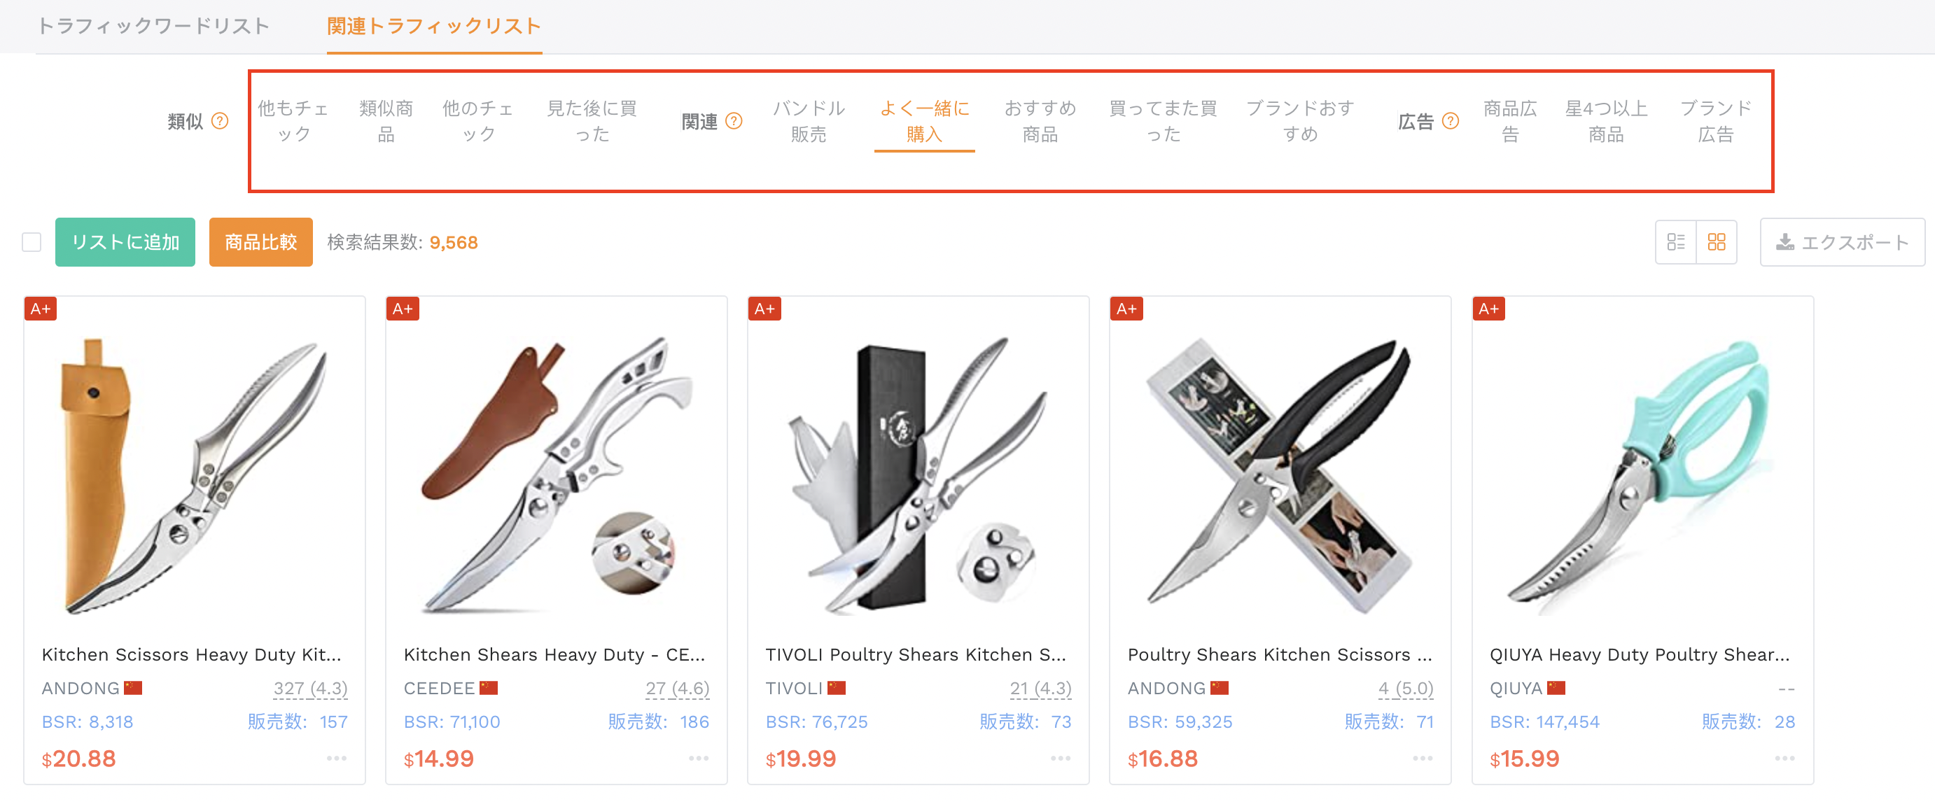Tick the select-all checkbox beside リストに追加
1935x802 pixels.
[x=32, y=242]
